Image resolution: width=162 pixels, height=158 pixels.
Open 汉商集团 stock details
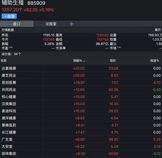point(81,104)
